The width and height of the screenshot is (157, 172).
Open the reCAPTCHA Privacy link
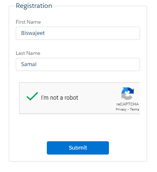click(121, 109)
